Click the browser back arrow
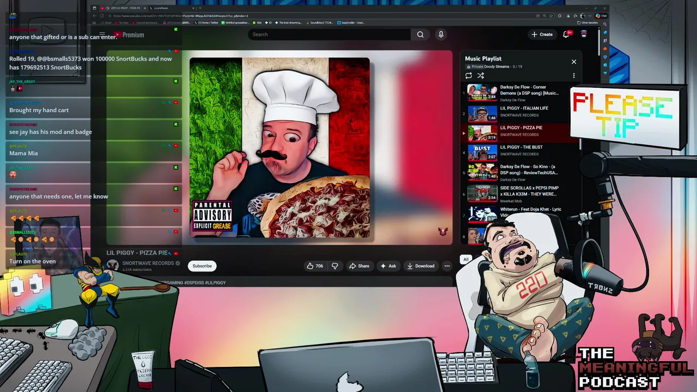Viewport: 697px width, 392px height. click(x=94, y=16)
